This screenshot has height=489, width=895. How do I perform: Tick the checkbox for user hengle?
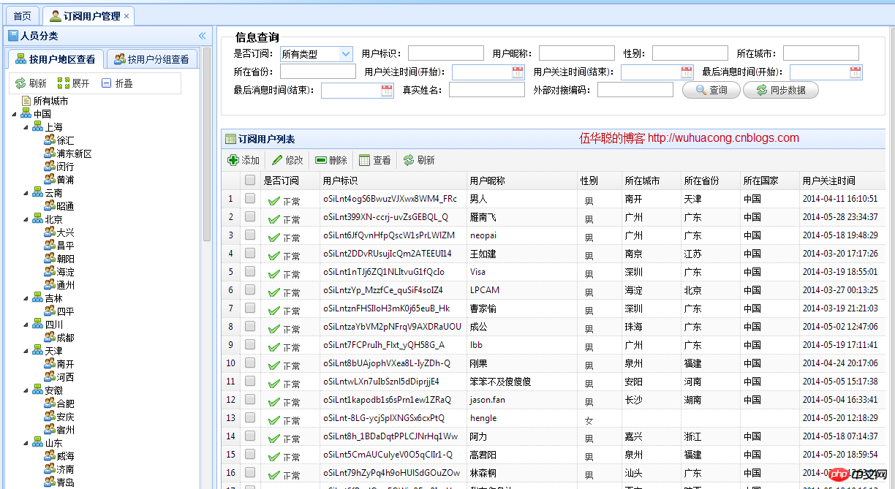249,418
